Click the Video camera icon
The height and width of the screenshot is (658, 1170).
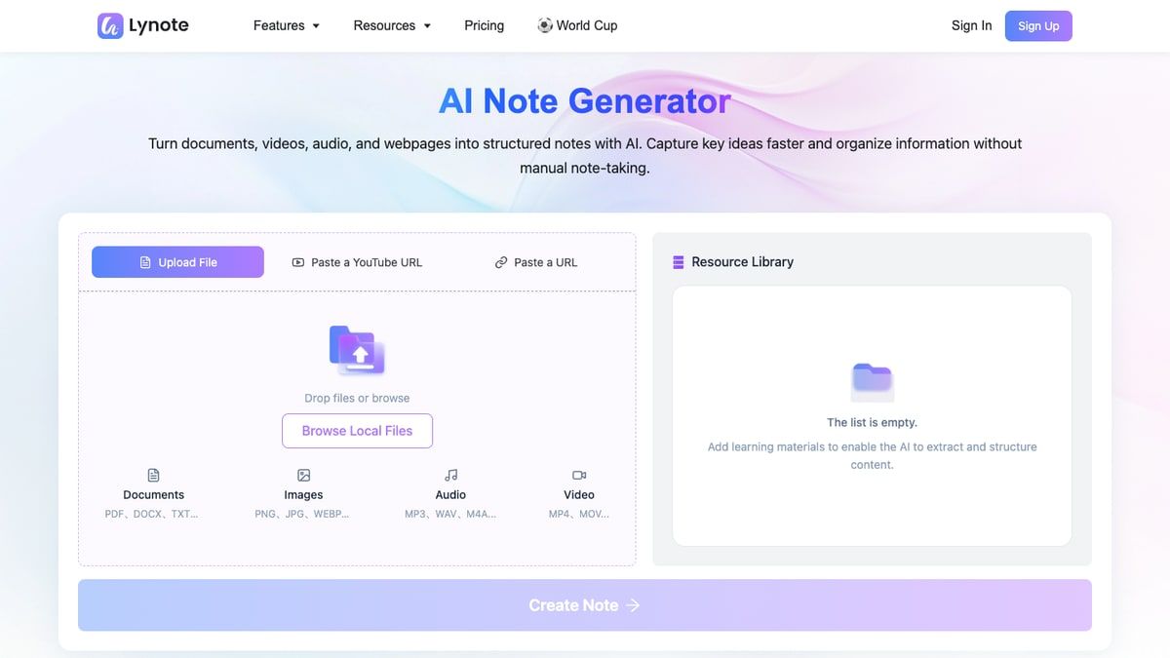point(579,475)
